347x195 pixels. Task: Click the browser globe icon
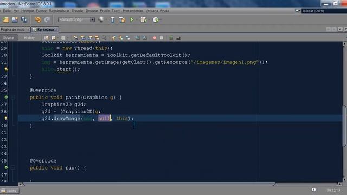(101, 19)
